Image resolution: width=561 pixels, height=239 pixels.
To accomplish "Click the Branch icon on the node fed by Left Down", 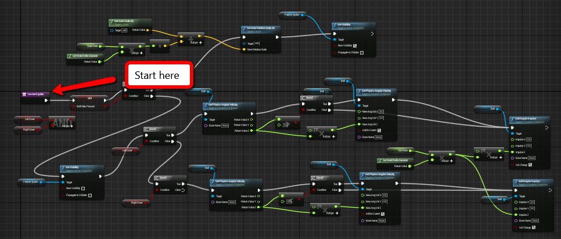I will pyautogui.click(x=147, y=130).
